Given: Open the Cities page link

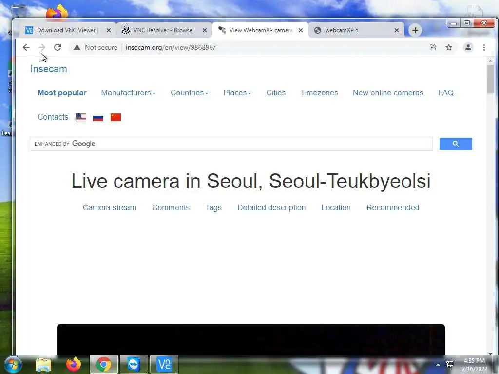Looking at the screenshot, I should (276, 93).
